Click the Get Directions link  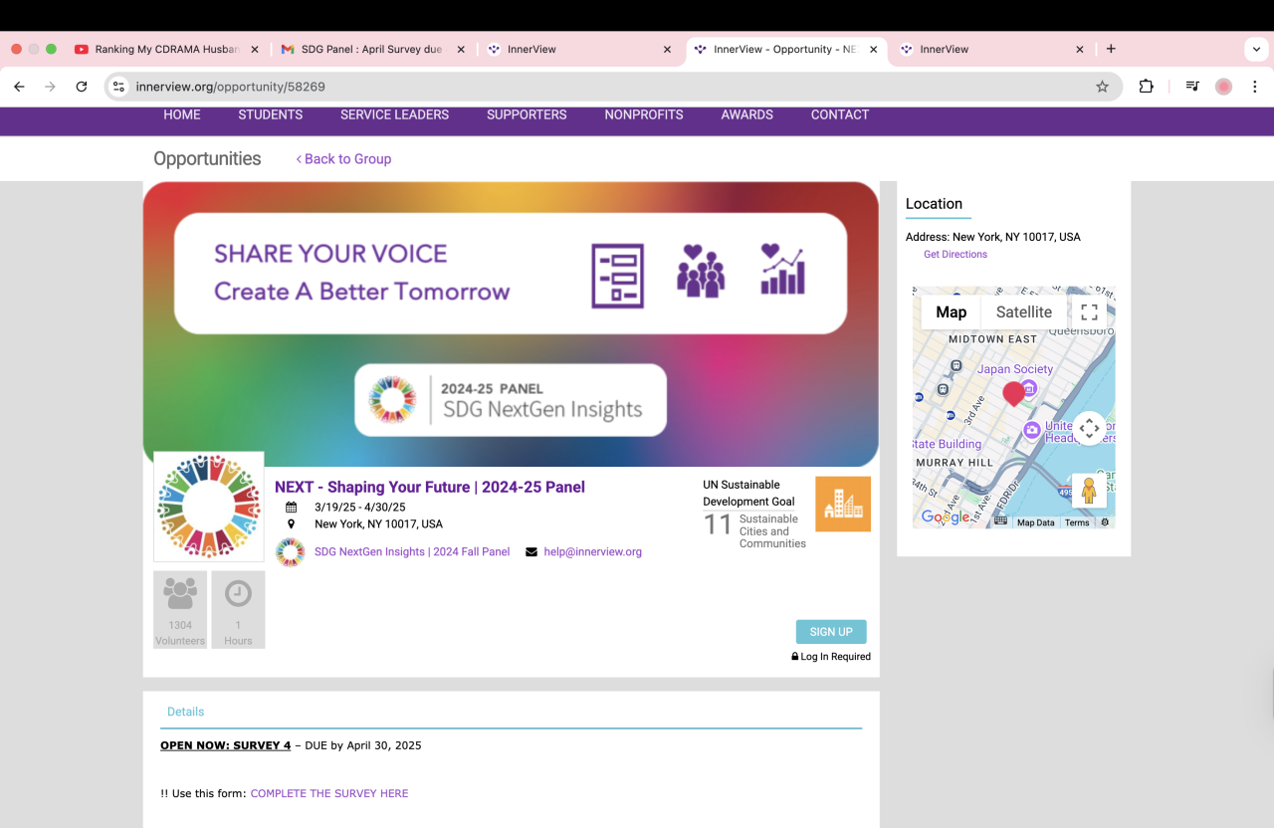pyautogui.click(x=955, y=255)
